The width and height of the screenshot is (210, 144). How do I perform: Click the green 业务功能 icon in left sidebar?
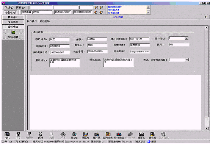(13, 32)
